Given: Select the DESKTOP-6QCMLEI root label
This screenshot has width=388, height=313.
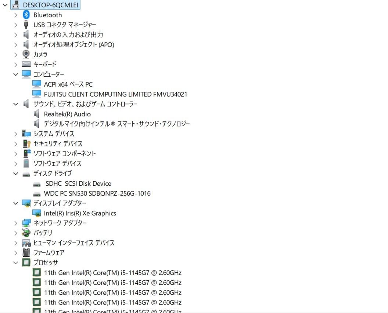Looking at the screenshot, I should point(50,5).
